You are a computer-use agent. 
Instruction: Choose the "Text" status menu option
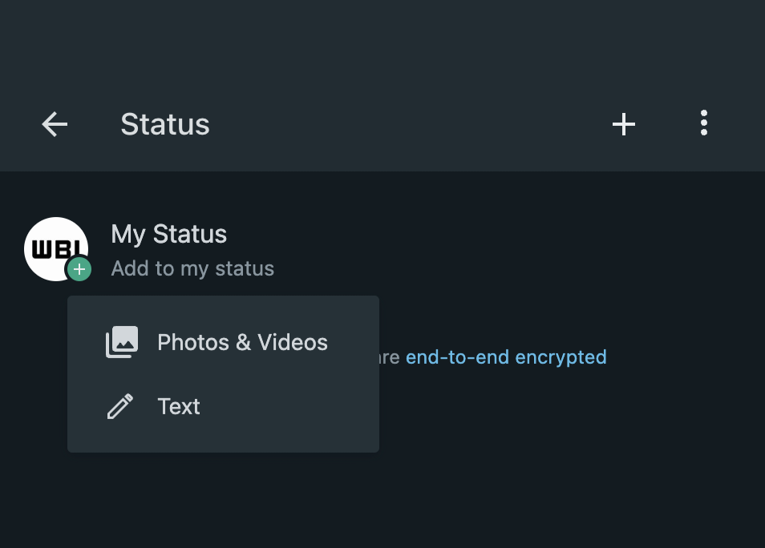(x=179, y=406)
